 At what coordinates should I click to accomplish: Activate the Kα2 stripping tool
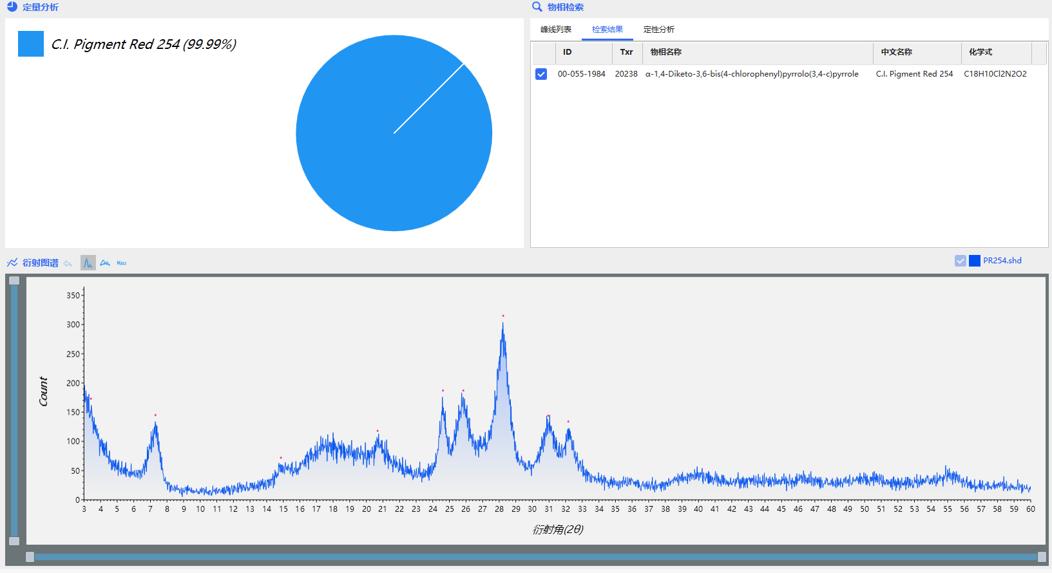click(x=122, y=263)
